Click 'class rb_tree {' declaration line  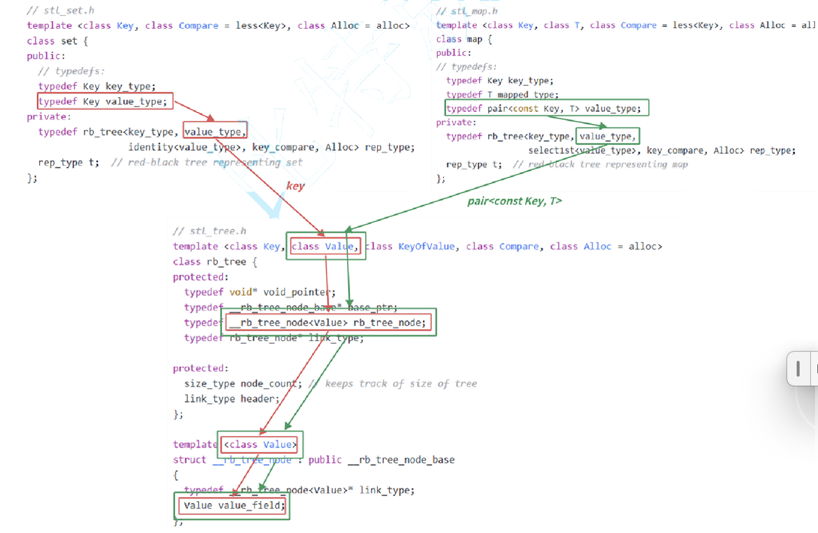pyautogui.click(x=215, y=262)
